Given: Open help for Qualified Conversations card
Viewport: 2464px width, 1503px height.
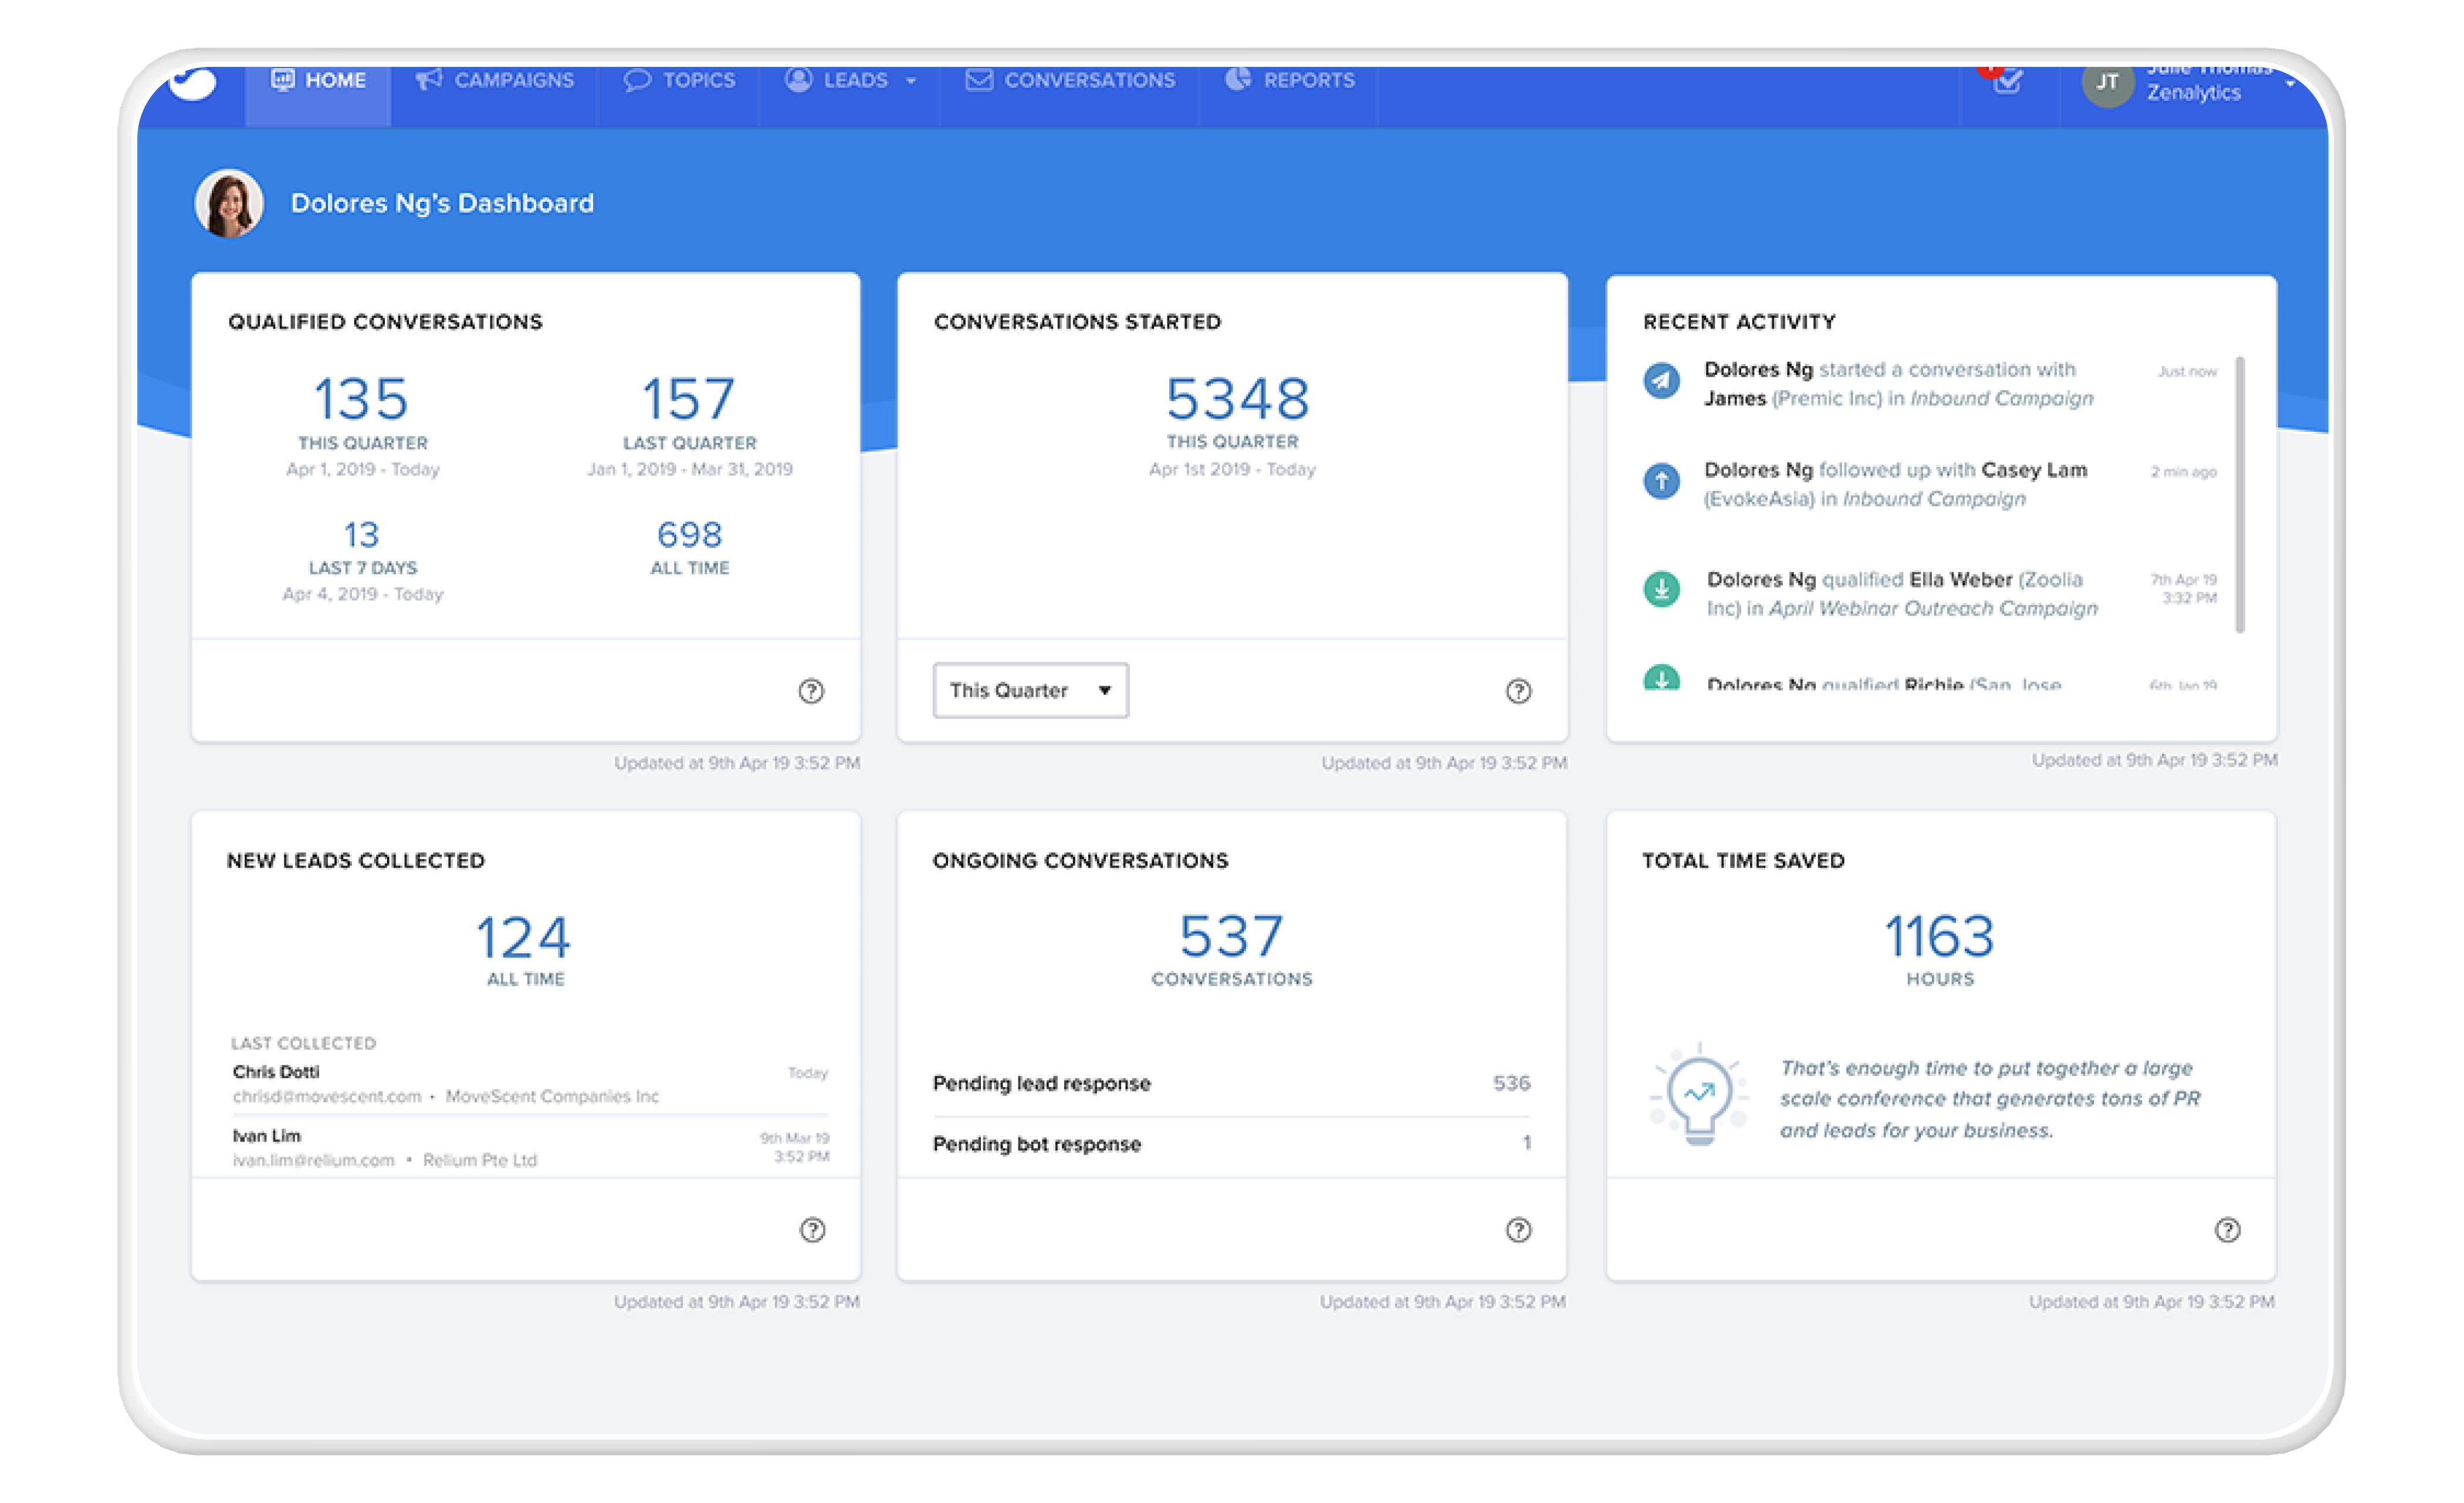Looking at the screenshot, I should click(811, 691).
